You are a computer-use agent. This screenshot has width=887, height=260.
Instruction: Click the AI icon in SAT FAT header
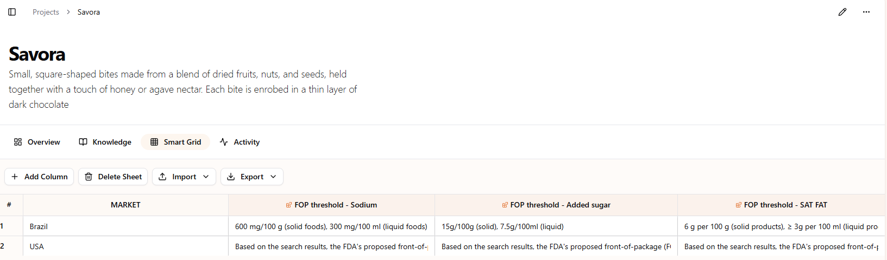739,205
